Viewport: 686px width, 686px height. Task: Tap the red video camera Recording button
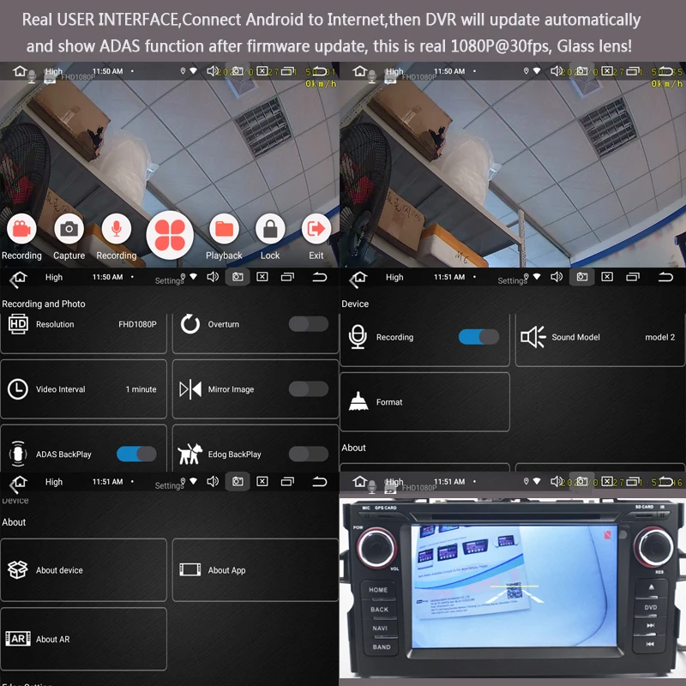point(21,229)
